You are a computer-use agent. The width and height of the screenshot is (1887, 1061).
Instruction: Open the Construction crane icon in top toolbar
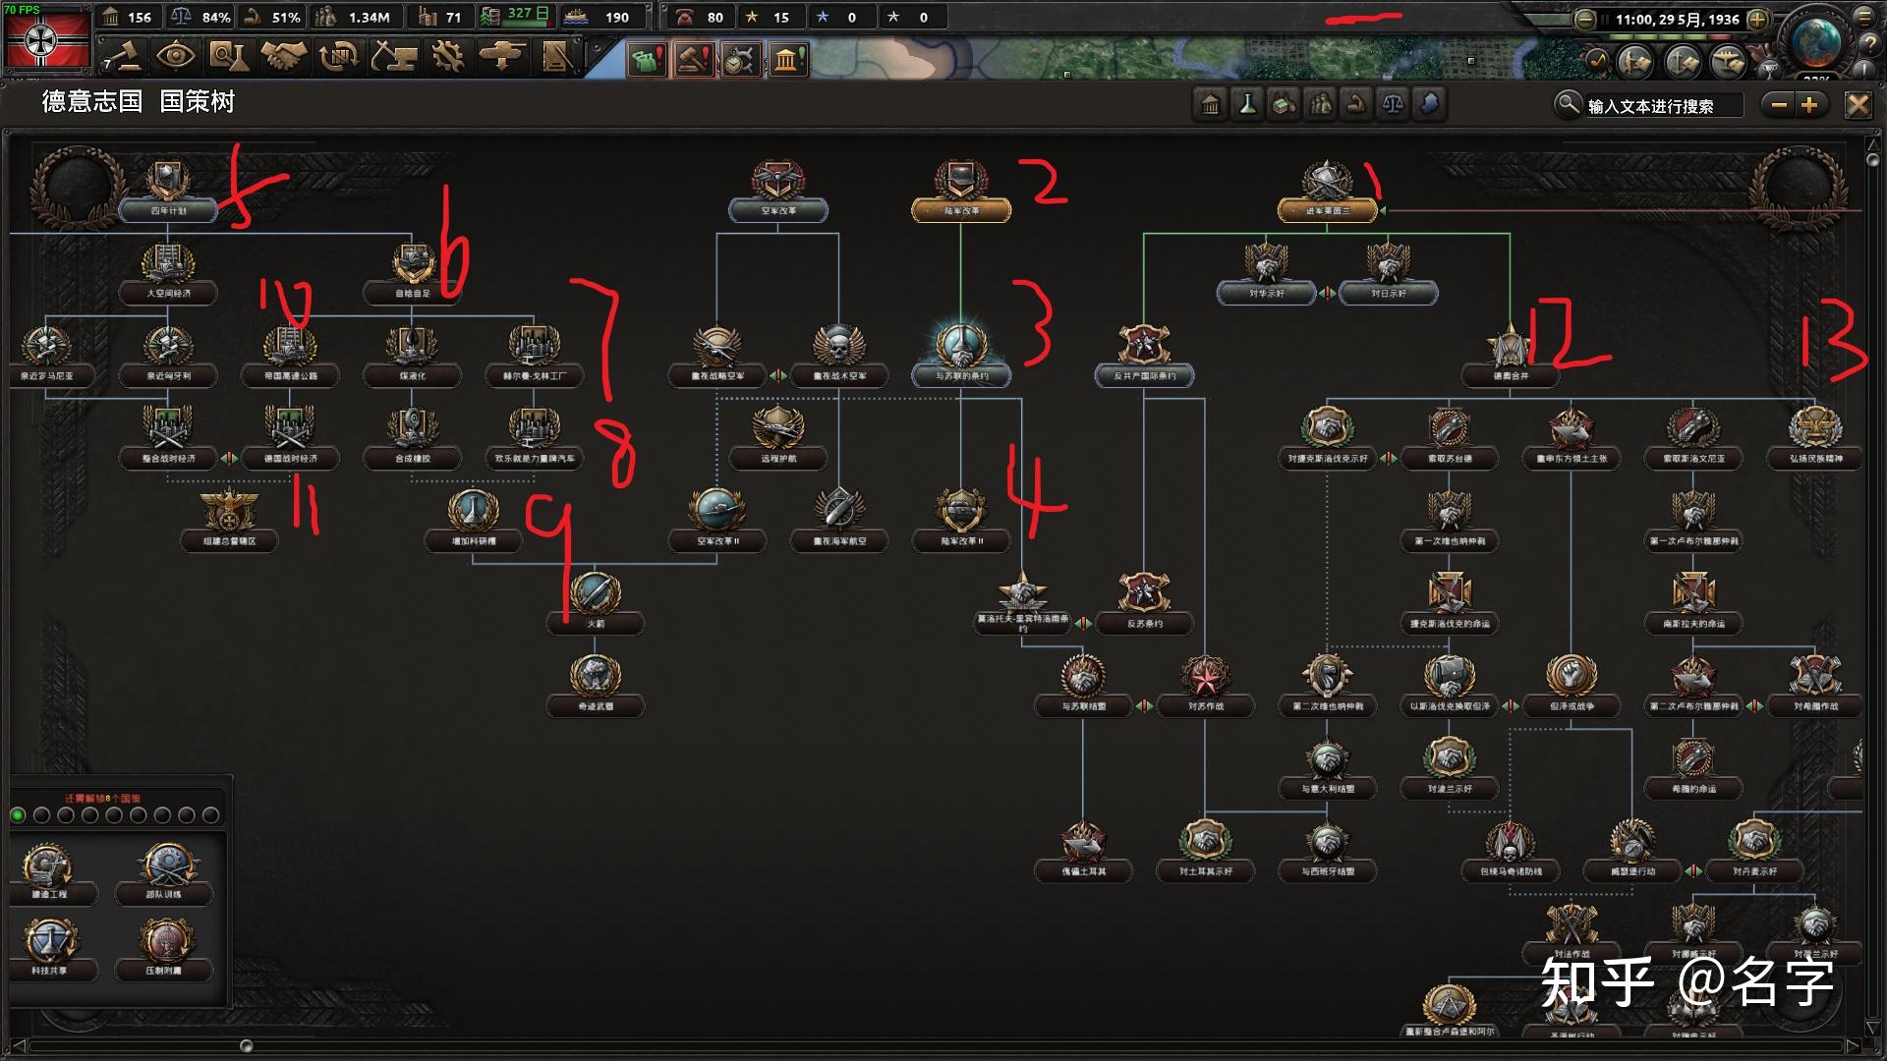click(x=394, y=56)
